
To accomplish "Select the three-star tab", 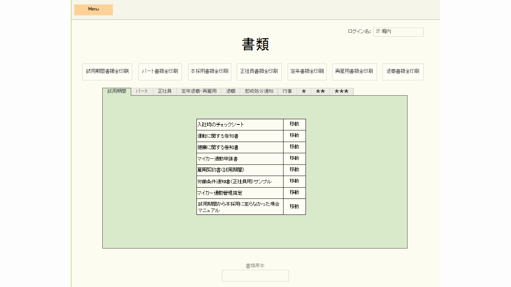I will tap(341, 92).
